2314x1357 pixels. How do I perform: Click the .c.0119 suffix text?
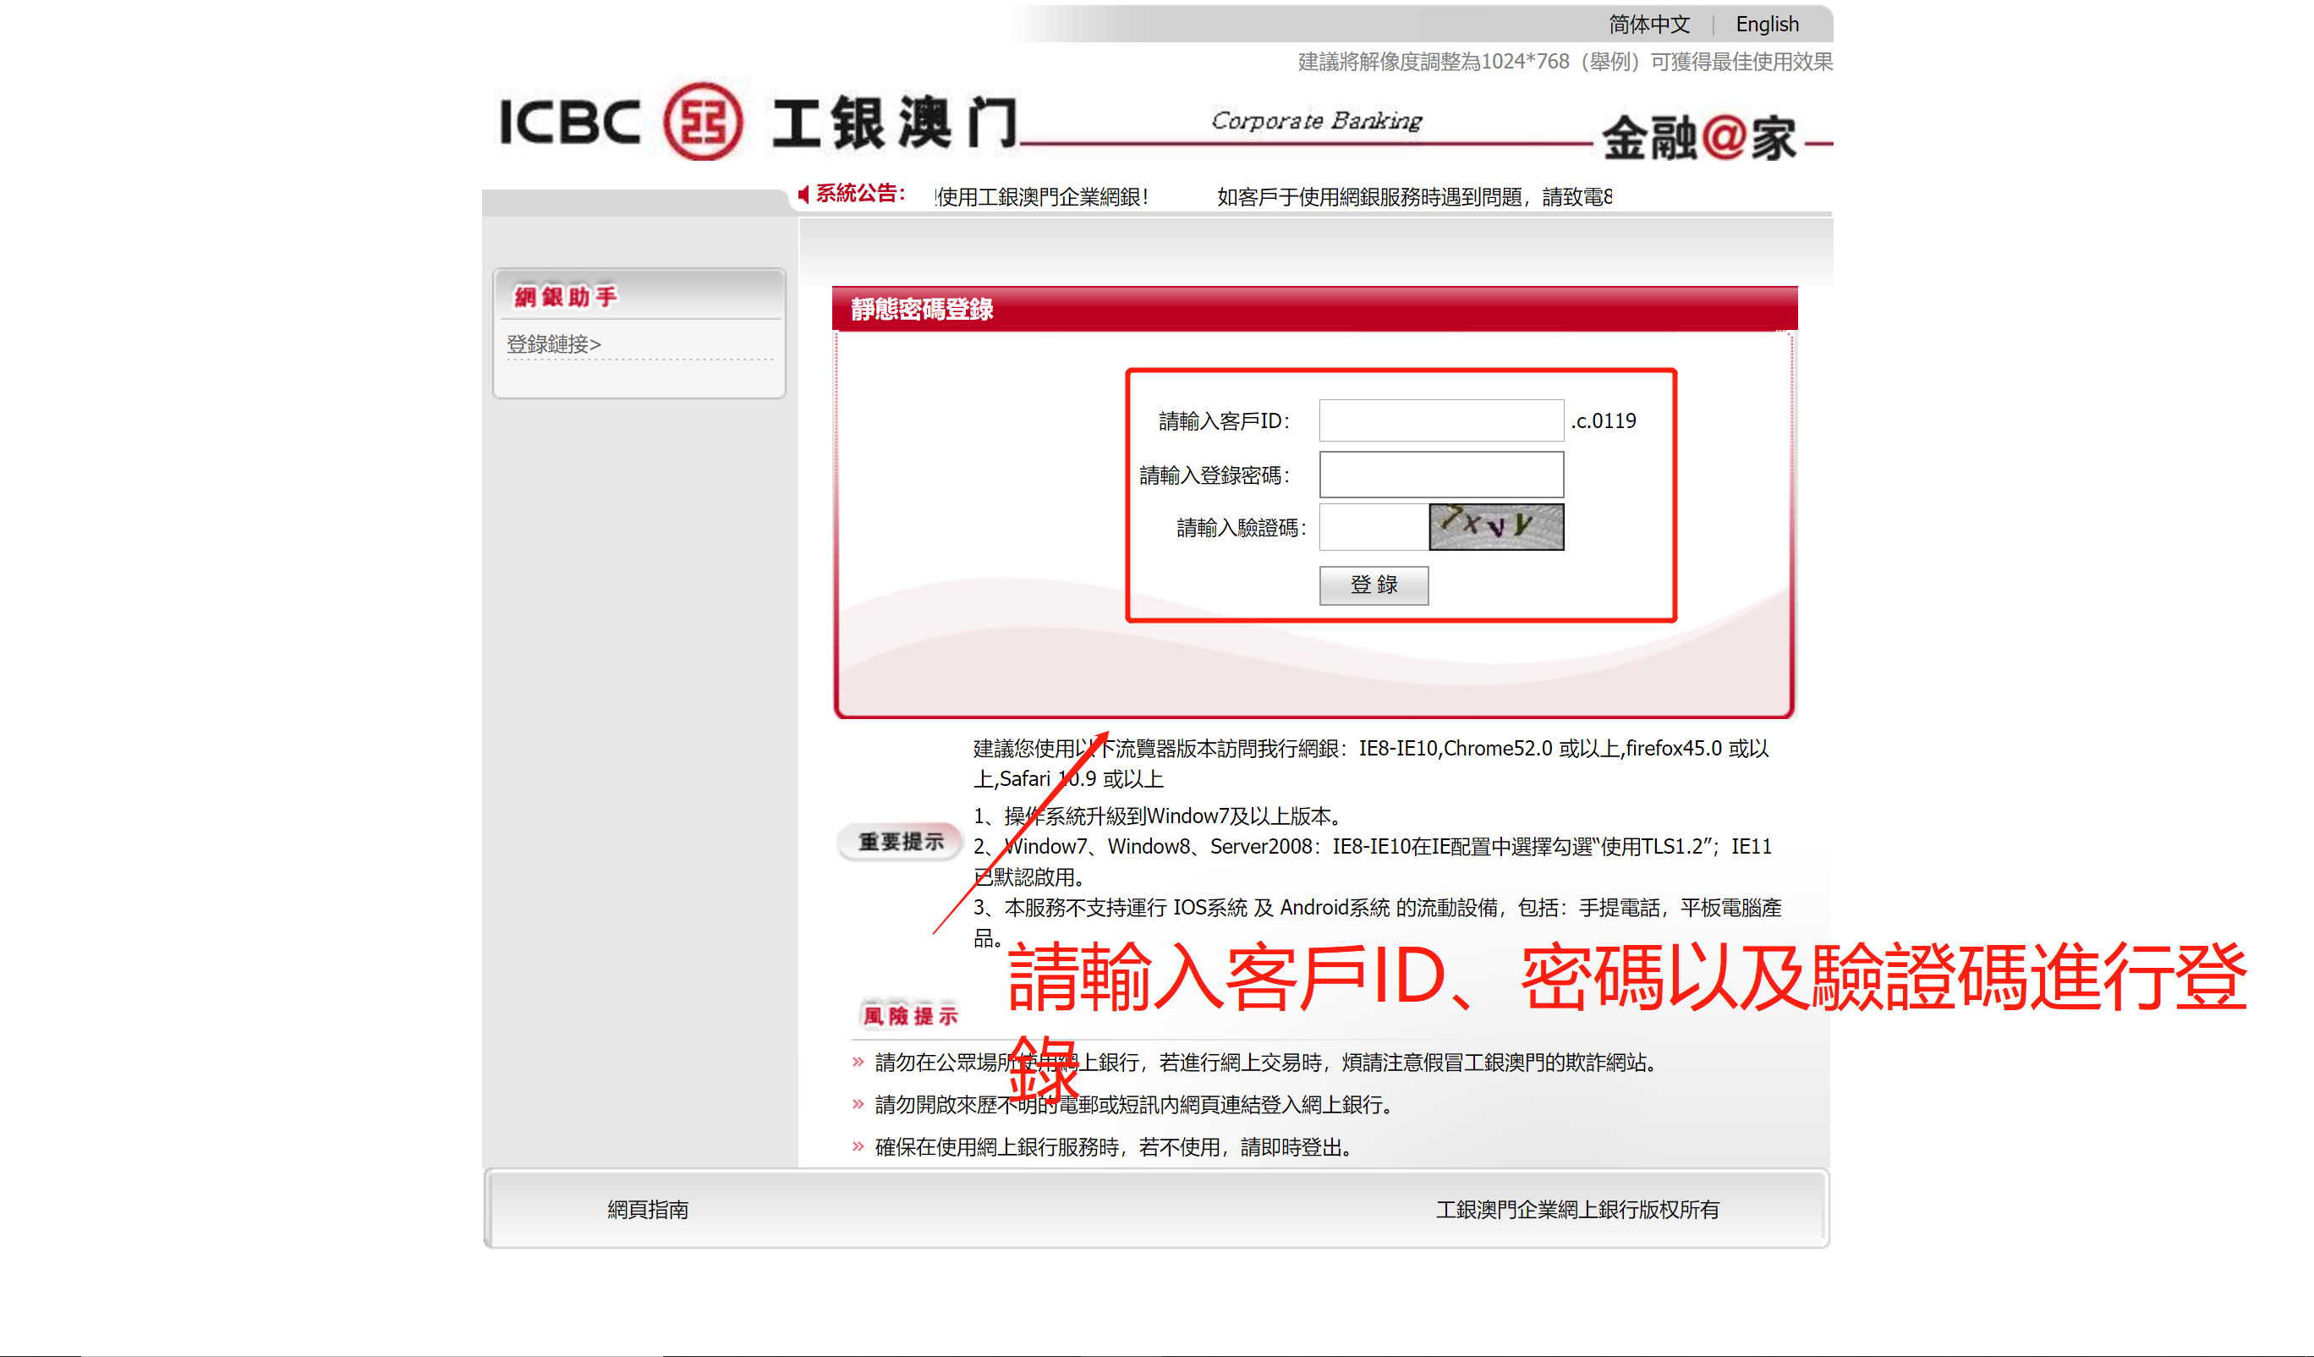(1604, 420)
